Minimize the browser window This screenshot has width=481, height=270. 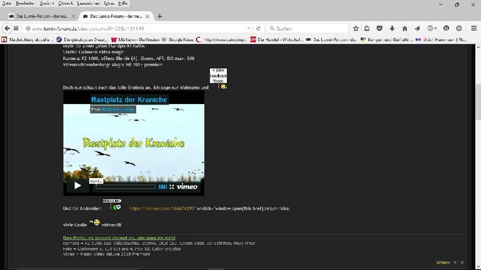[441, 5]
